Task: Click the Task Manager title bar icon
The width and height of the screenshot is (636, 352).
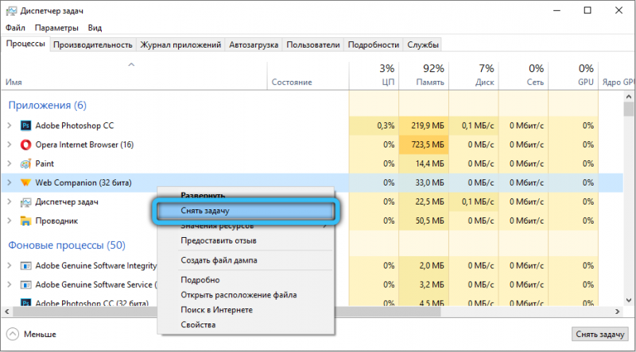Action: [12, 11]
